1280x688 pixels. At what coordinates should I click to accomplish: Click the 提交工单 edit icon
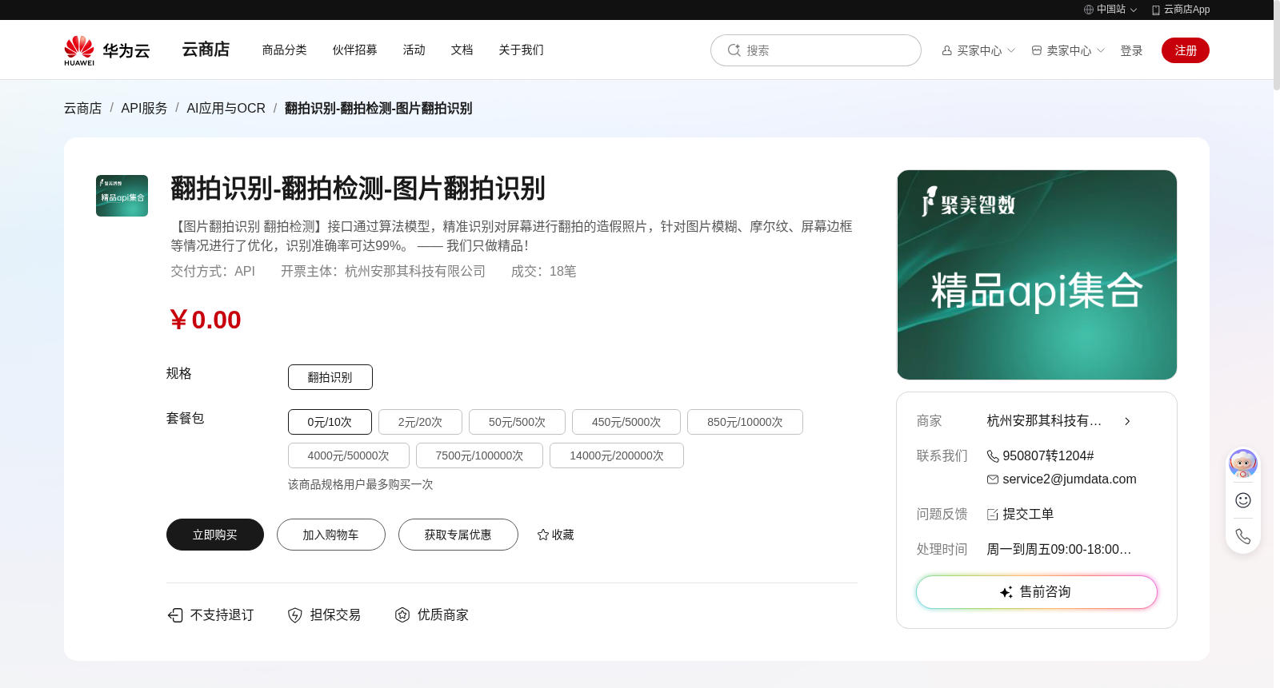993,515
